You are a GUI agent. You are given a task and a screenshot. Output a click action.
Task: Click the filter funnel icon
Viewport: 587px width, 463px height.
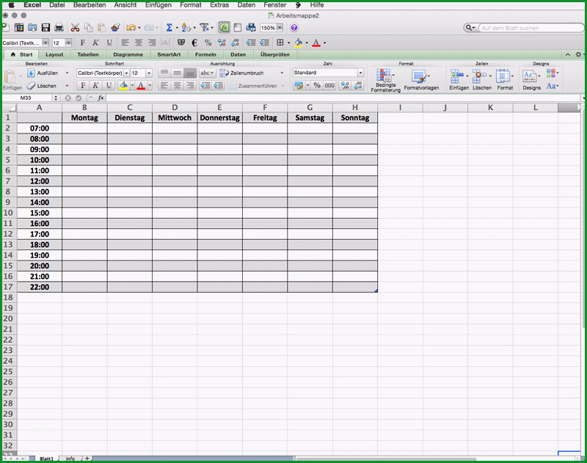(x=205, y=28)
